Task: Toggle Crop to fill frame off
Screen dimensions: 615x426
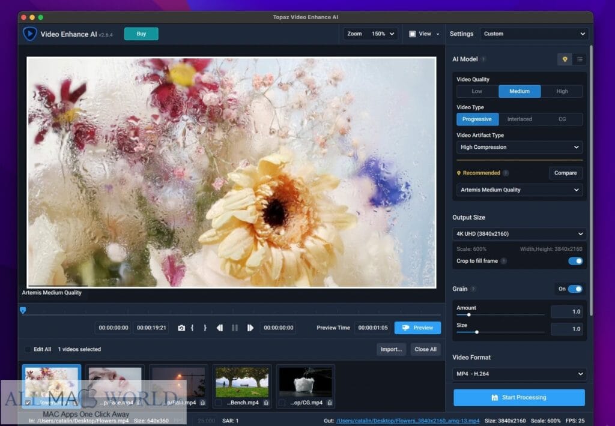Action: click(x=575, y=261)
